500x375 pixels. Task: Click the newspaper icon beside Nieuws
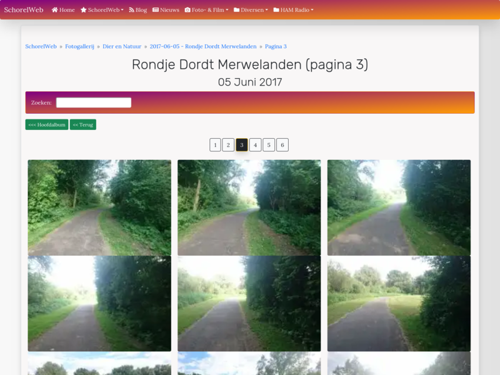(x=156, y=10)
